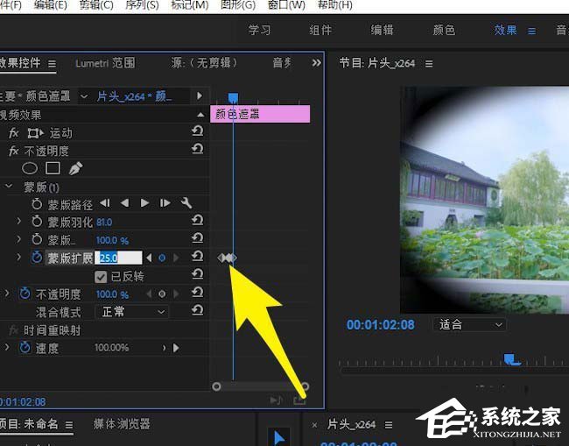569x446 pixels.
Task: Toggle animation stopwatch for 蒙版路径
Action: (37, 204)
